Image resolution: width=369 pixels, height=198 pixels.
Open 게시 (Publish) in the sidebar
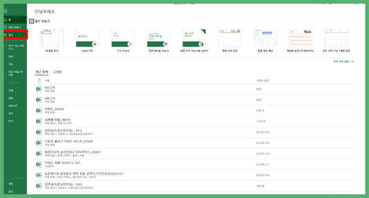[11, 113]
